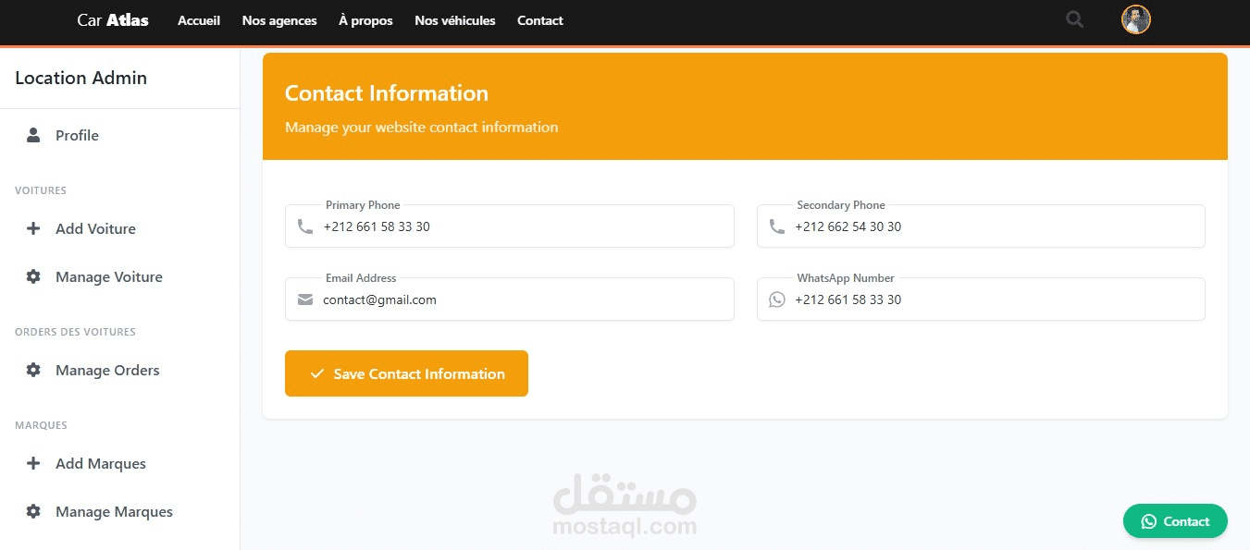Image resolution: width=1250 pixels, height=550 pixels.
Task: Click the plus icon beside Add Marques
Action: [x=33, y=463]
